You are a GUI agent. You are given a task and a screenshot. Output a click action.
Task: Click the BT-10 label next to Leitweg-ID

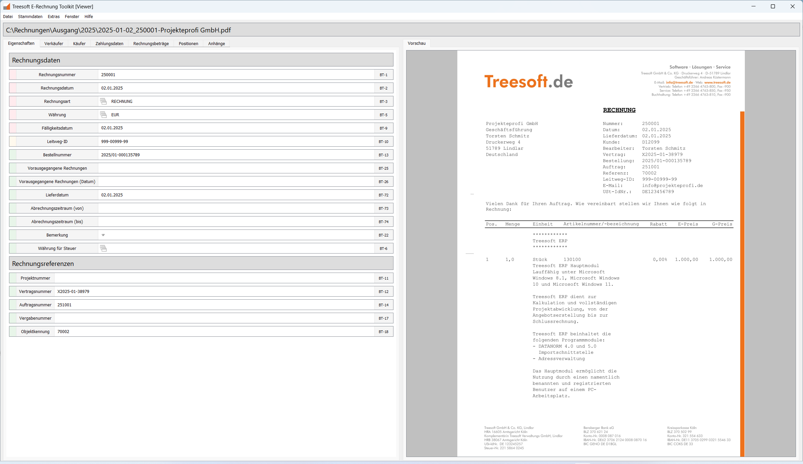383,141
